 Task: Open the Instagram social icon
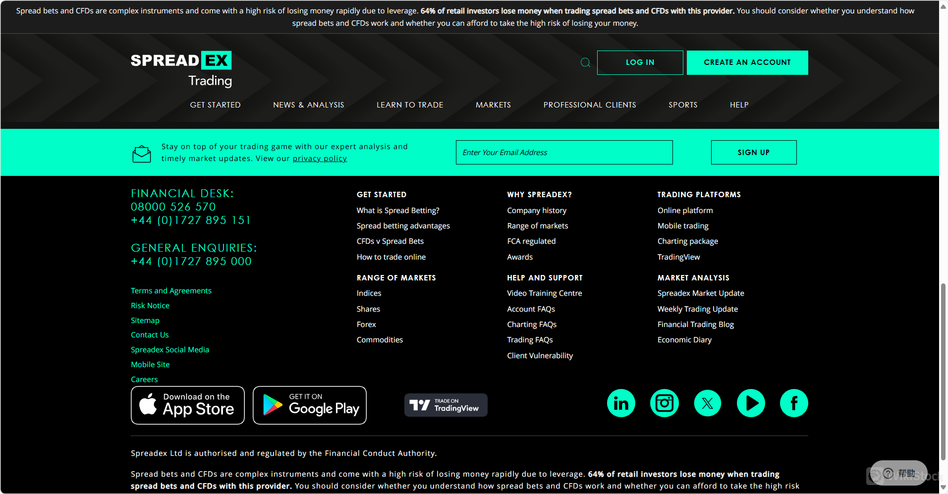point(664,403)
